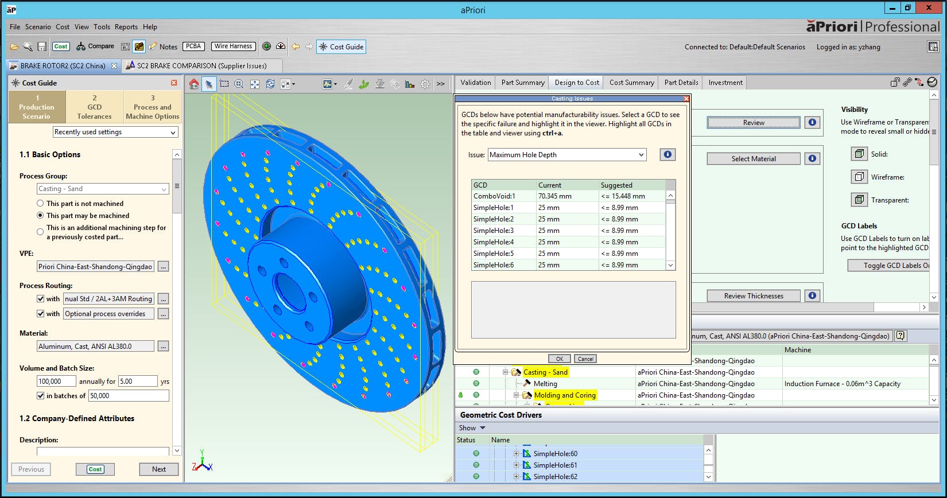Expand the SimpleHole:60 tree node
The image size is (947, 498).
(x=516, y=453)
